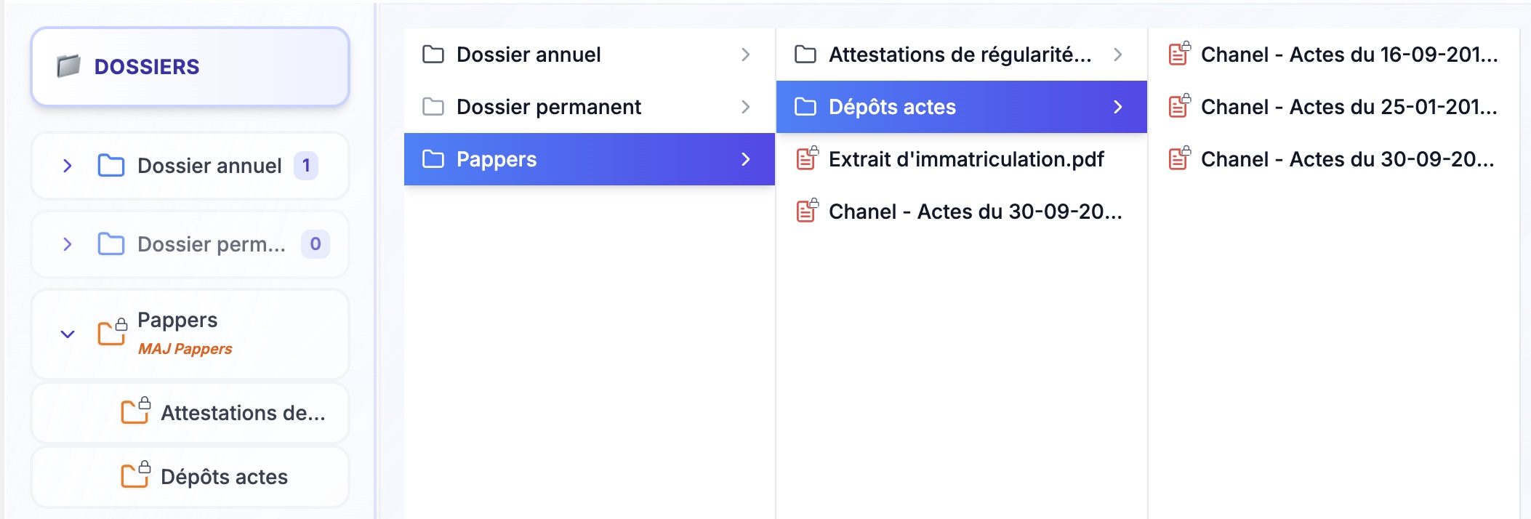Open Chanel - Actes du 30-09 in middle column
The width and height of the screenshot is (1531, 519).
(x=975, y=212)
